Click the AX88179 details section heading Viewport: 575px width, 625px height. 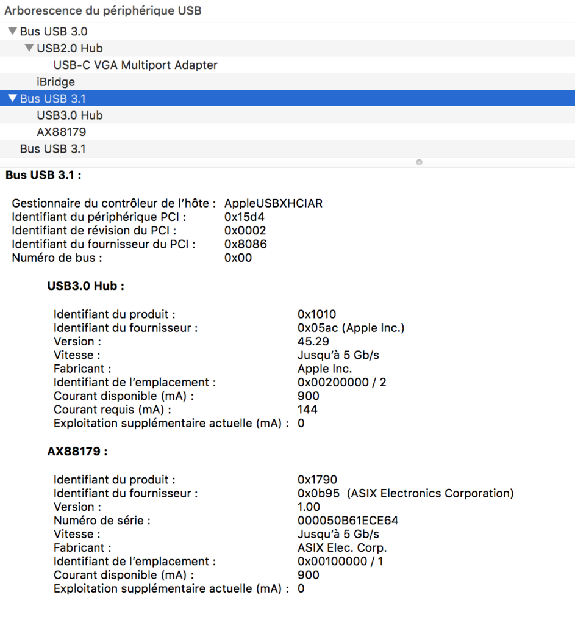coord(77,452)
